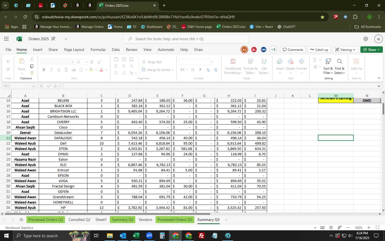Viewport: 385px width, 241px height.
Task: Click the green Share button
Action: tap(371, 50)
